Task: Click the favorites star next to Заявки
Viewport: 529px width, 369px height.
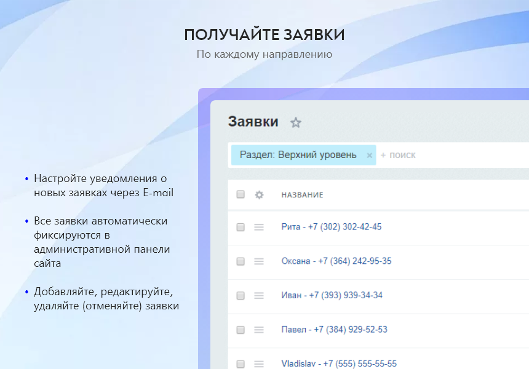Action: [x=296, y=122]
